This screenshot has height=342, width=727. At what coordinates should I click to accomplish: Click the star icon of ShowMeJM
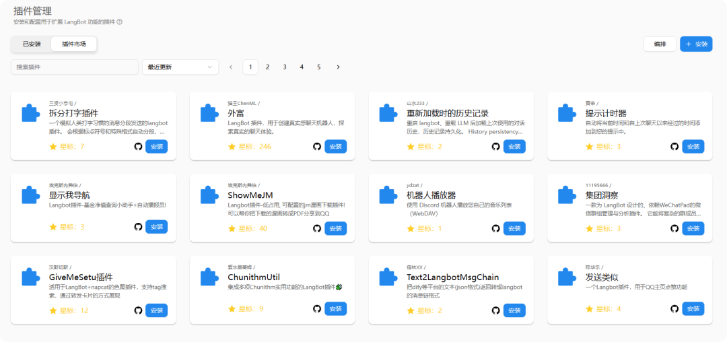click(x=232, y=229)
